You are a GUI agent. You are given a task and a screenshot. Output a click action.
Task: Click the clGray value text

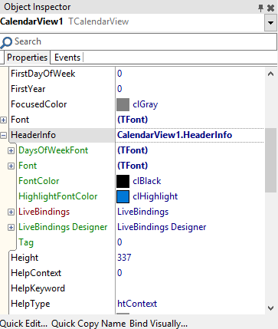(146, 104)
